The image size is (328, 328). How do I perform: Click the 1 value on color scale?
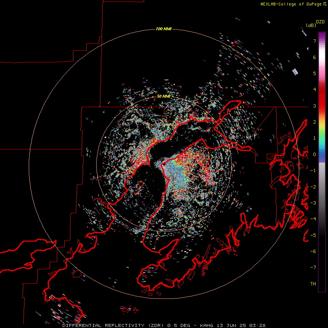click(x=315, y=138)
